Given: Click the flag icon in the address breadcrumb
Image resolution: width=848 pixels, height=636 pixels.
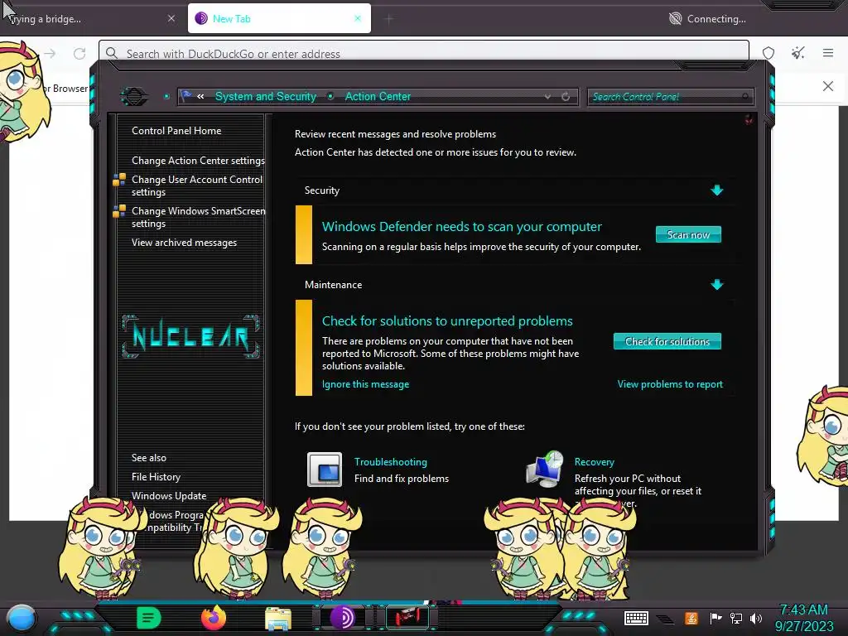Looking at the screenshot, I should [x=186, y=96].
